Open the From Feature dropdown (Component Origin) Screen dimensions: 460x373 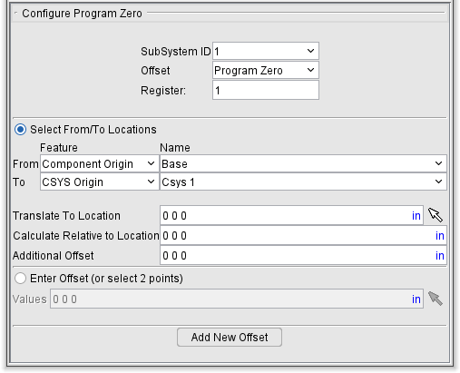point(100,163)
